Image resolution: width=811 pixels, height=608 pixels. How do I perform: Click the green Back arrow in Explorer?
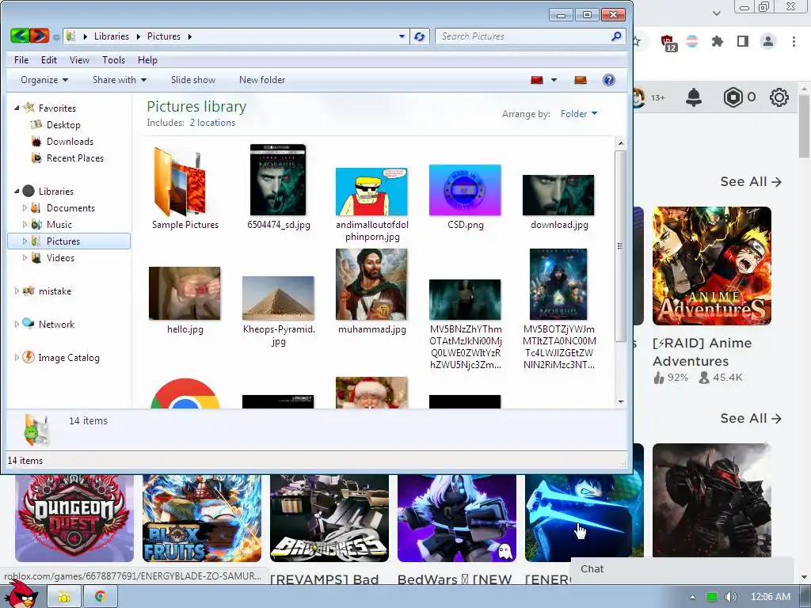(x=20, y=36)
